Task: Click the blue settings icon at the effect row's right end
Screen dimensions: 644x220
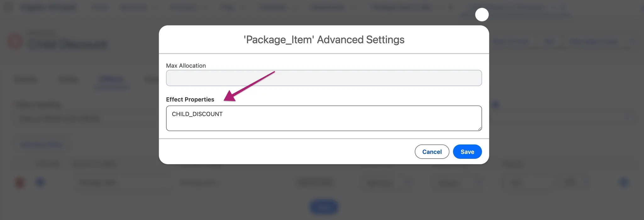Action: (624, 182)
